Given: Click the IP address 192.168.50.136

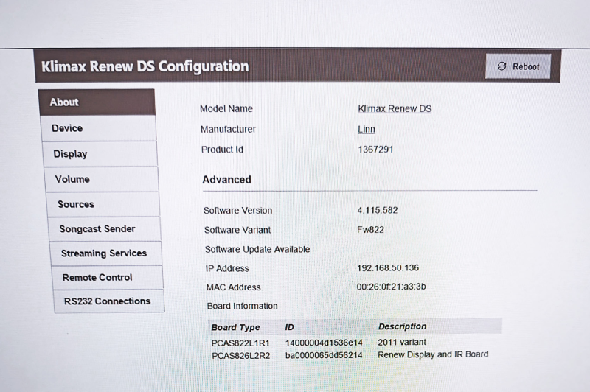Looking at the screenshot, I should click(x=388, y=267).
